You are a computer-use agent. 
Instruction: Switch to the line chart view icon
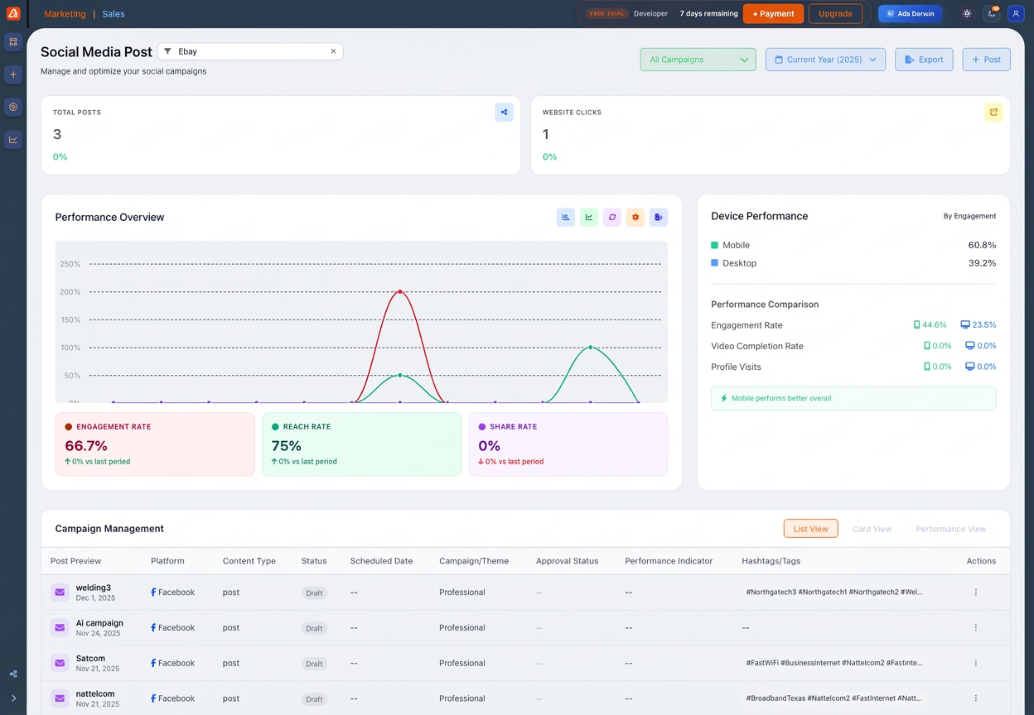[589, 217]
